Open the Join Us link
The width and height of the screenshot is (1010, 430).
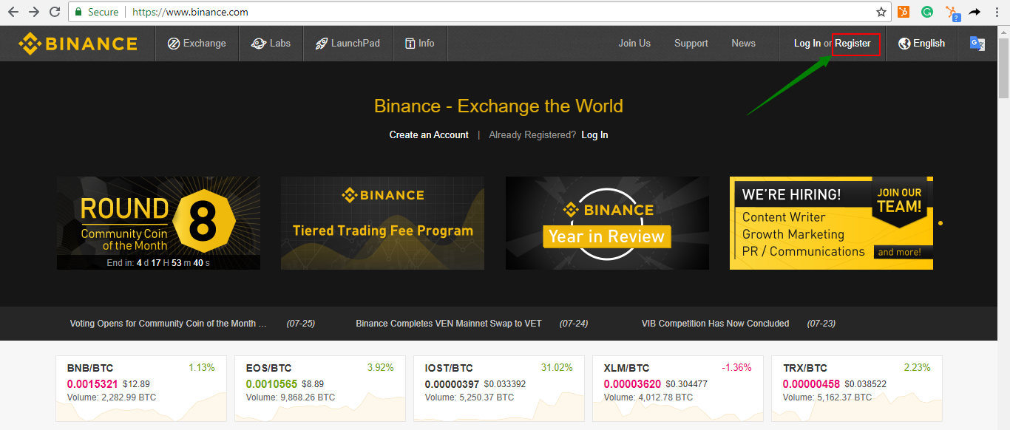(x=634, y=44)
